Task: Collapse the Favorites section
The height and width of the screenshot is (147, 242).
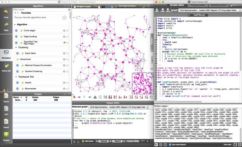Action: [x=15, y=13]
